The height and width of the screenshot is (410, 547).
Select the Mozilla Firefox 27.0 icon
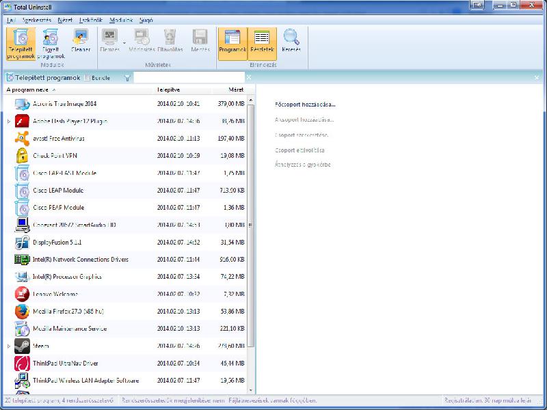coord(22,312)
